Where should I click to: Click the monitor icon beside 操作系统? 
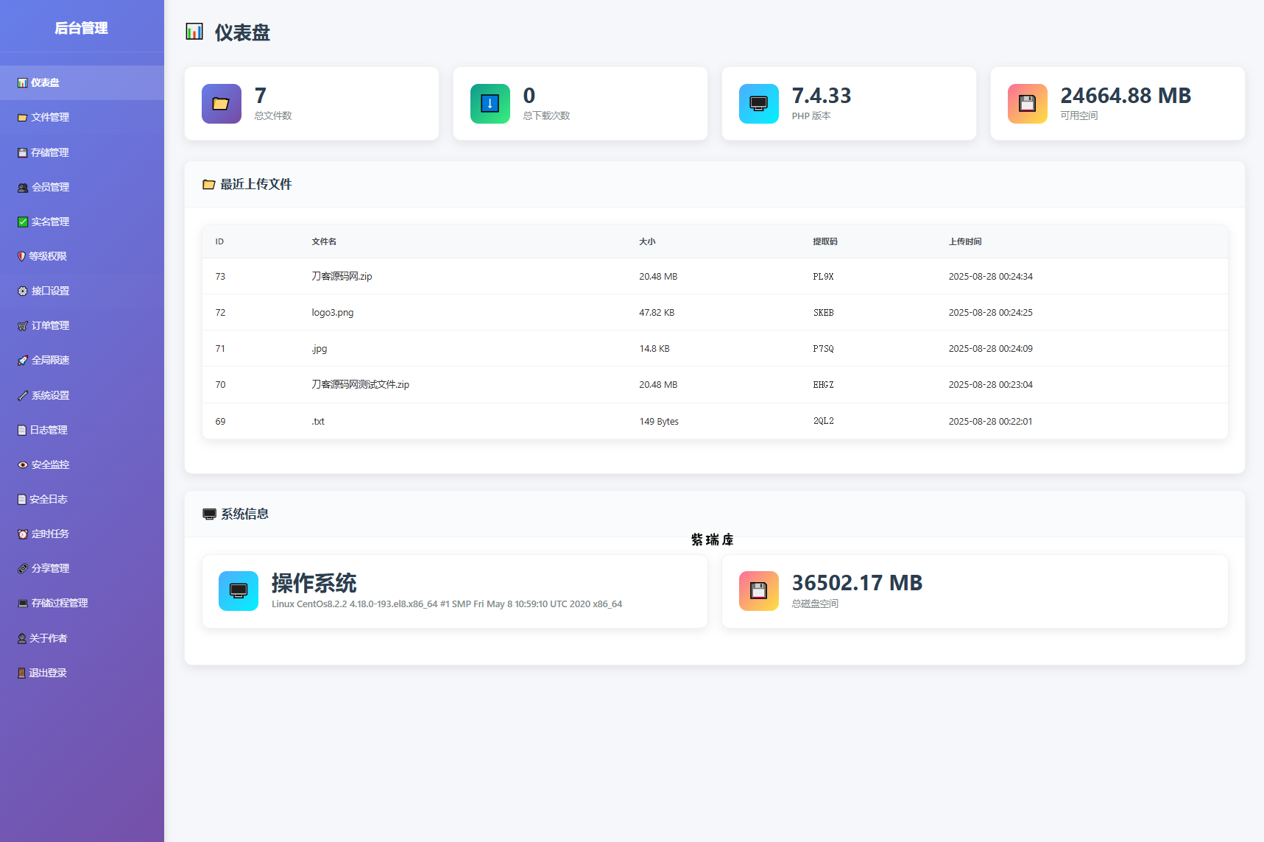tap(238, 591)
